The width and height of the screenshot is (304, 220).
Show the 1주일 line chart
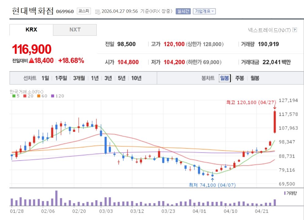click(61, 78)
